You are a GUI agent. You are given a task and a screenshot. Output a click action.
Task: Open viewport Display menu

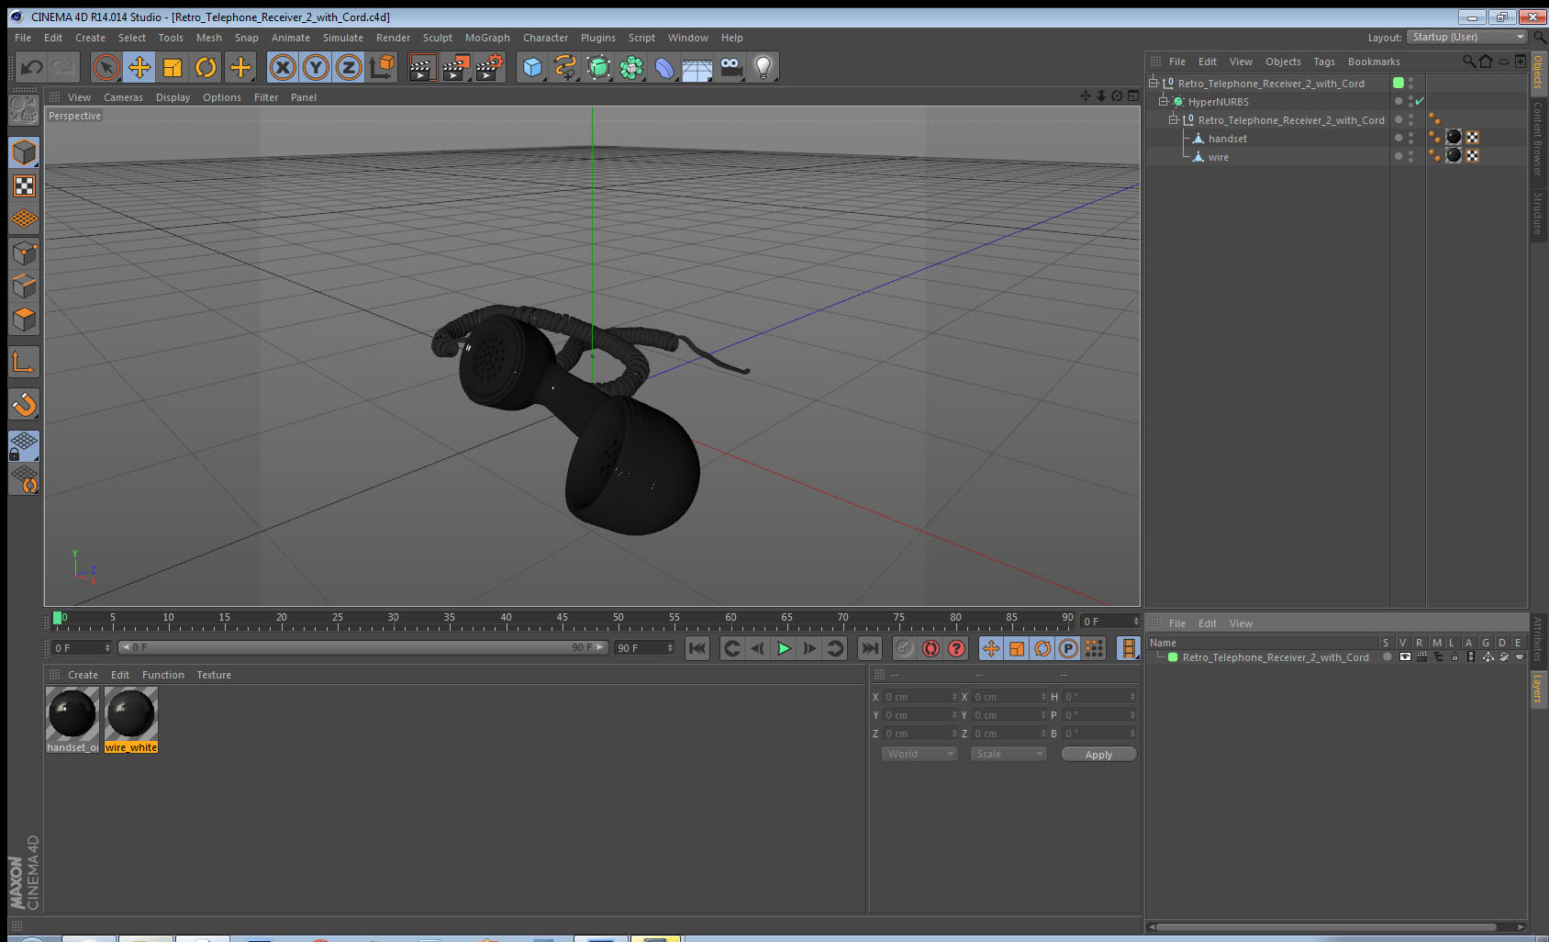(173, 97)
